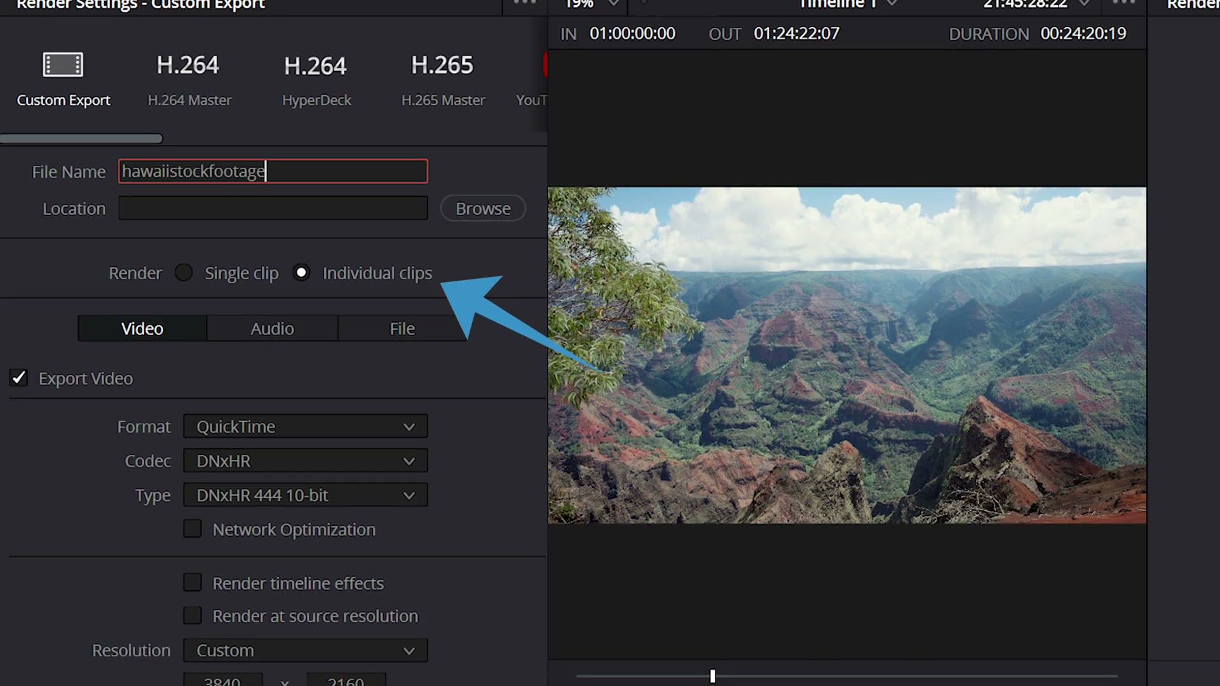
Task: Select the Individual clips render option
Action: click(x=301, y=272)
